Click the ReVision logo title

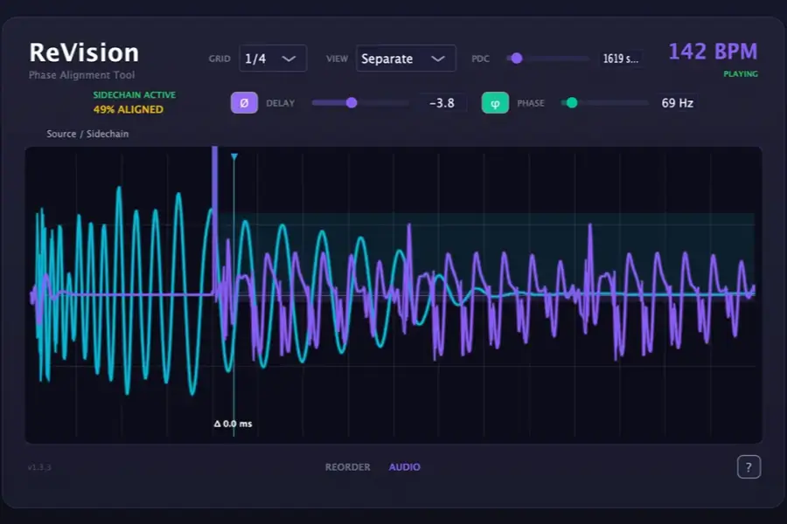click(x=84, y=52)
